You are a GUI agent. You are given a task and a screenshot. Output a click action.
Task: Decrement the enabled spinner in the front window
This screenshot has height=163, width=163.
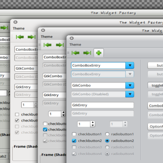tap(93, 126)
